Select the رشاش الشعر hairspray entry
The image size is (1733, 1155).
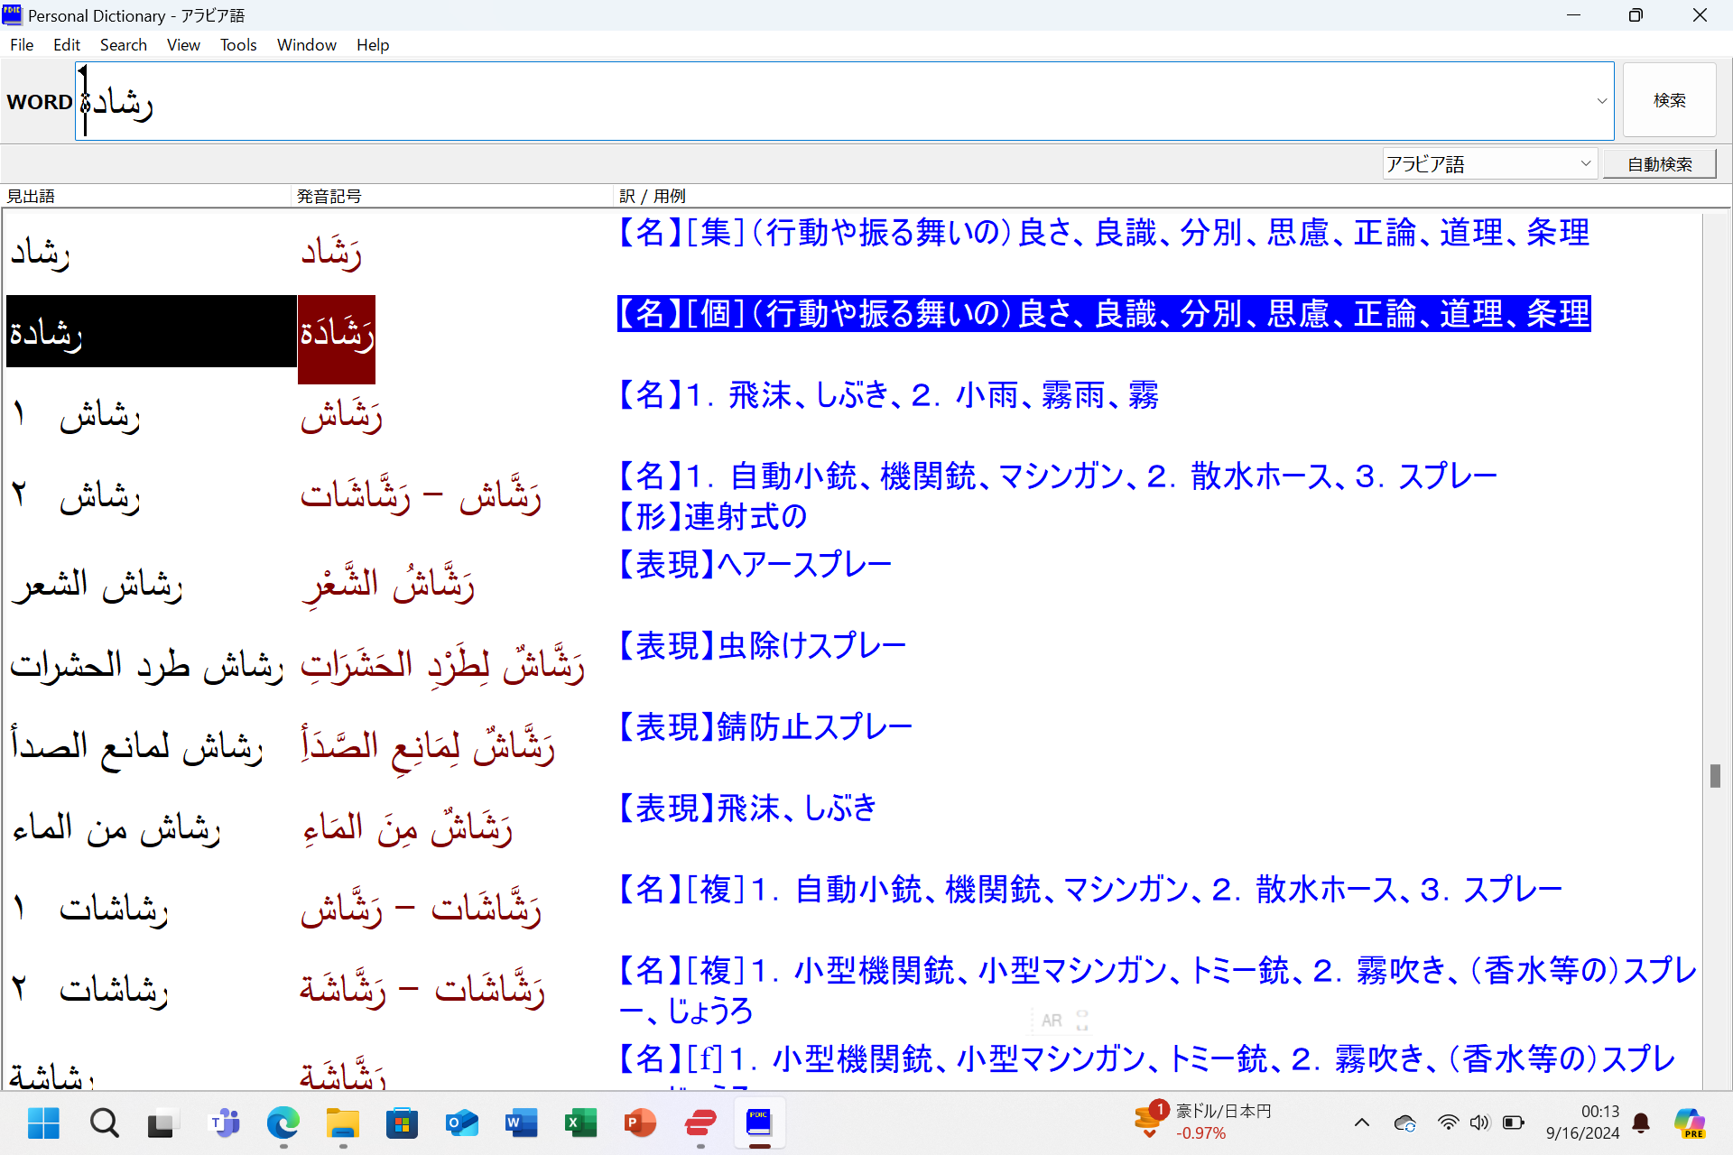click(97, 585)
